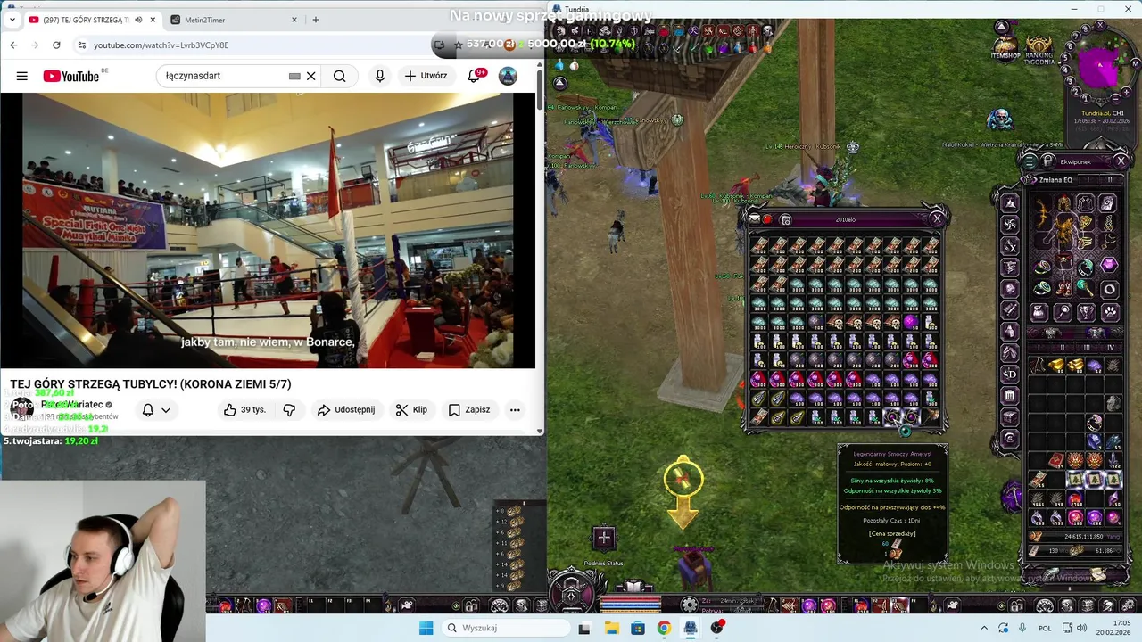This screenshot has width=1142, height=642.
Task: Click the game settings gear in bottom bar
Action: [x=689, y=605]
